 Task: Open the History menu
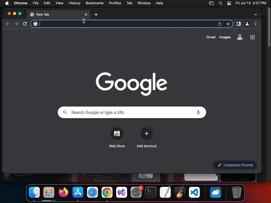(74, 3)
